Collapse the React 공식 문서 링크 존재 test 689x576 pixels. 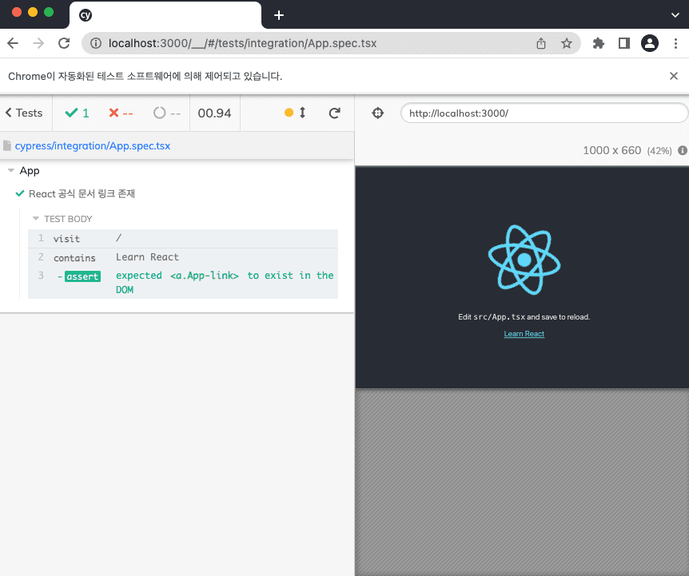pos(82,194)
